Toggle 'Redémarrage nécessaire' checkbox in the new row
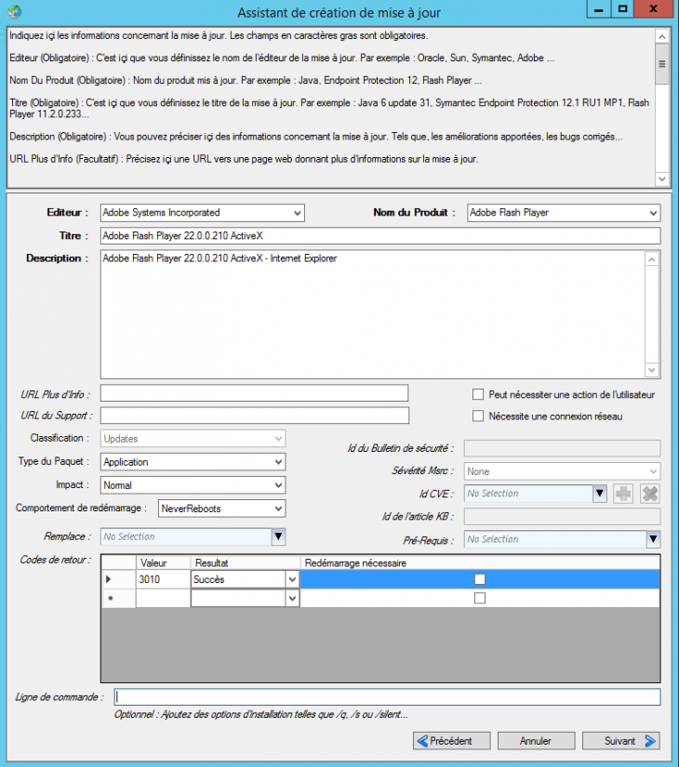Screen dimensions: 679x767 480,598
